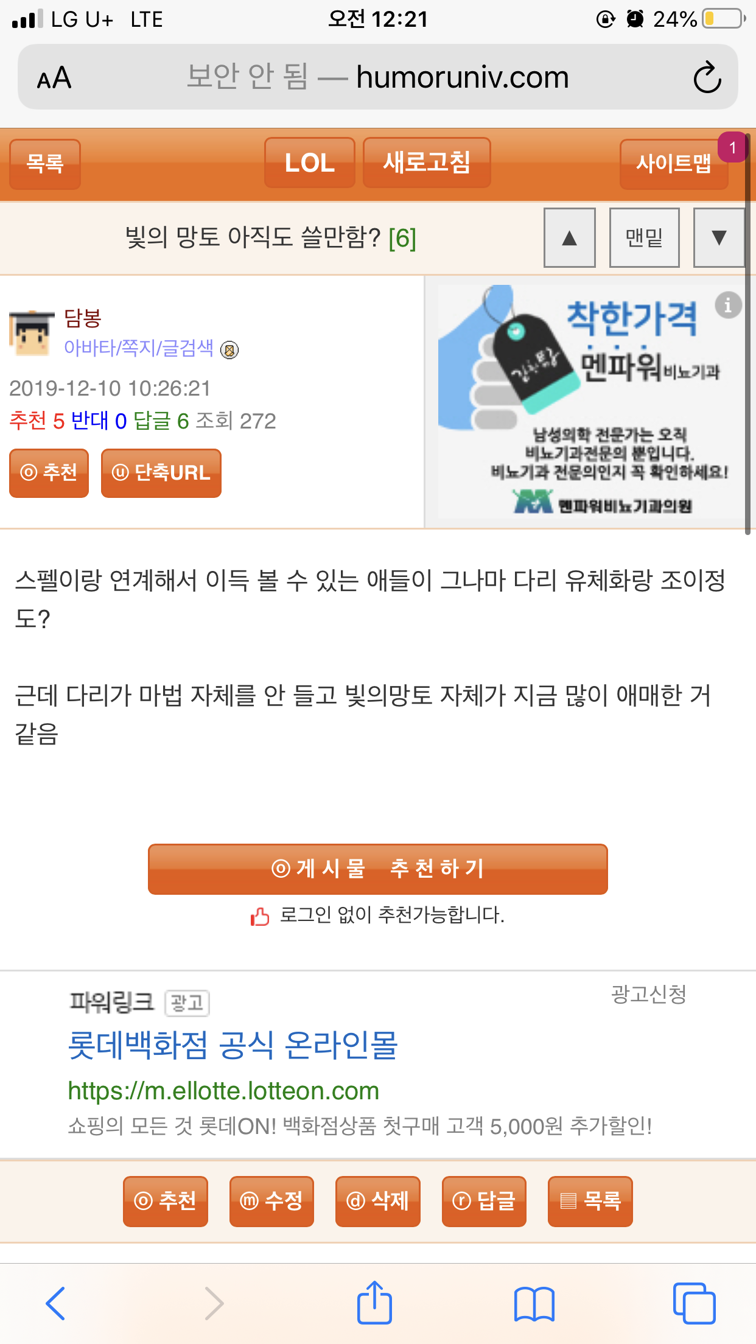
Task: Open Safari bookmarks book icon
Action: pyautogui.click(x=534, y=1304)
